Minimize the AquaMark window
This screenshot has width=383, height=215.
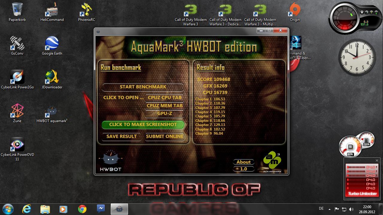(261, 30)
